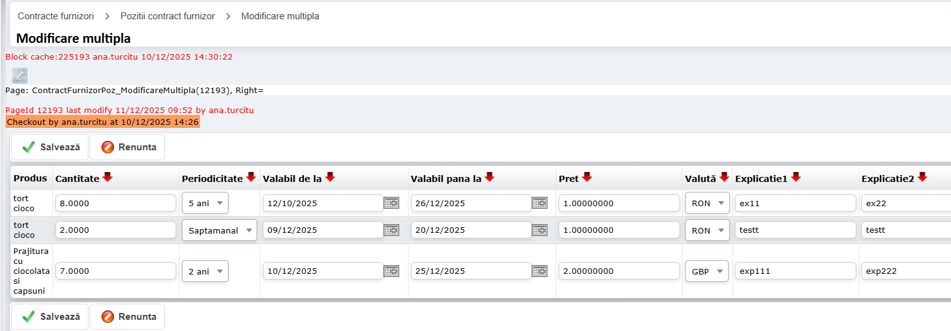Screen dimensions: 951x331
Task: Go to Contracte furnizori breadcrumb
Action: coord(55,16)
